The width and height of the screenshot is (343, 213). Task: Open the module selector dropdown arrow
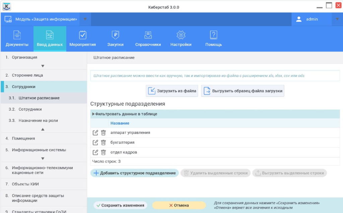[x=85, y=19]
